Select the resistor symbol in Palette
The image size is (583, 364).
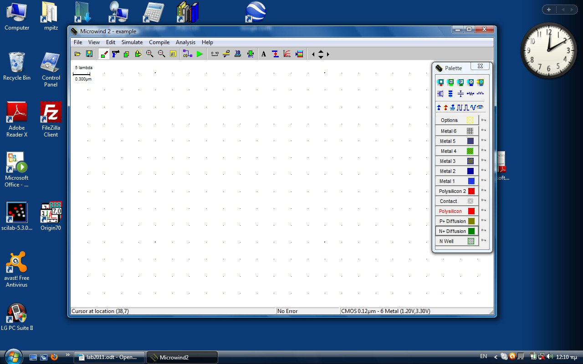[x=470, y=94]
